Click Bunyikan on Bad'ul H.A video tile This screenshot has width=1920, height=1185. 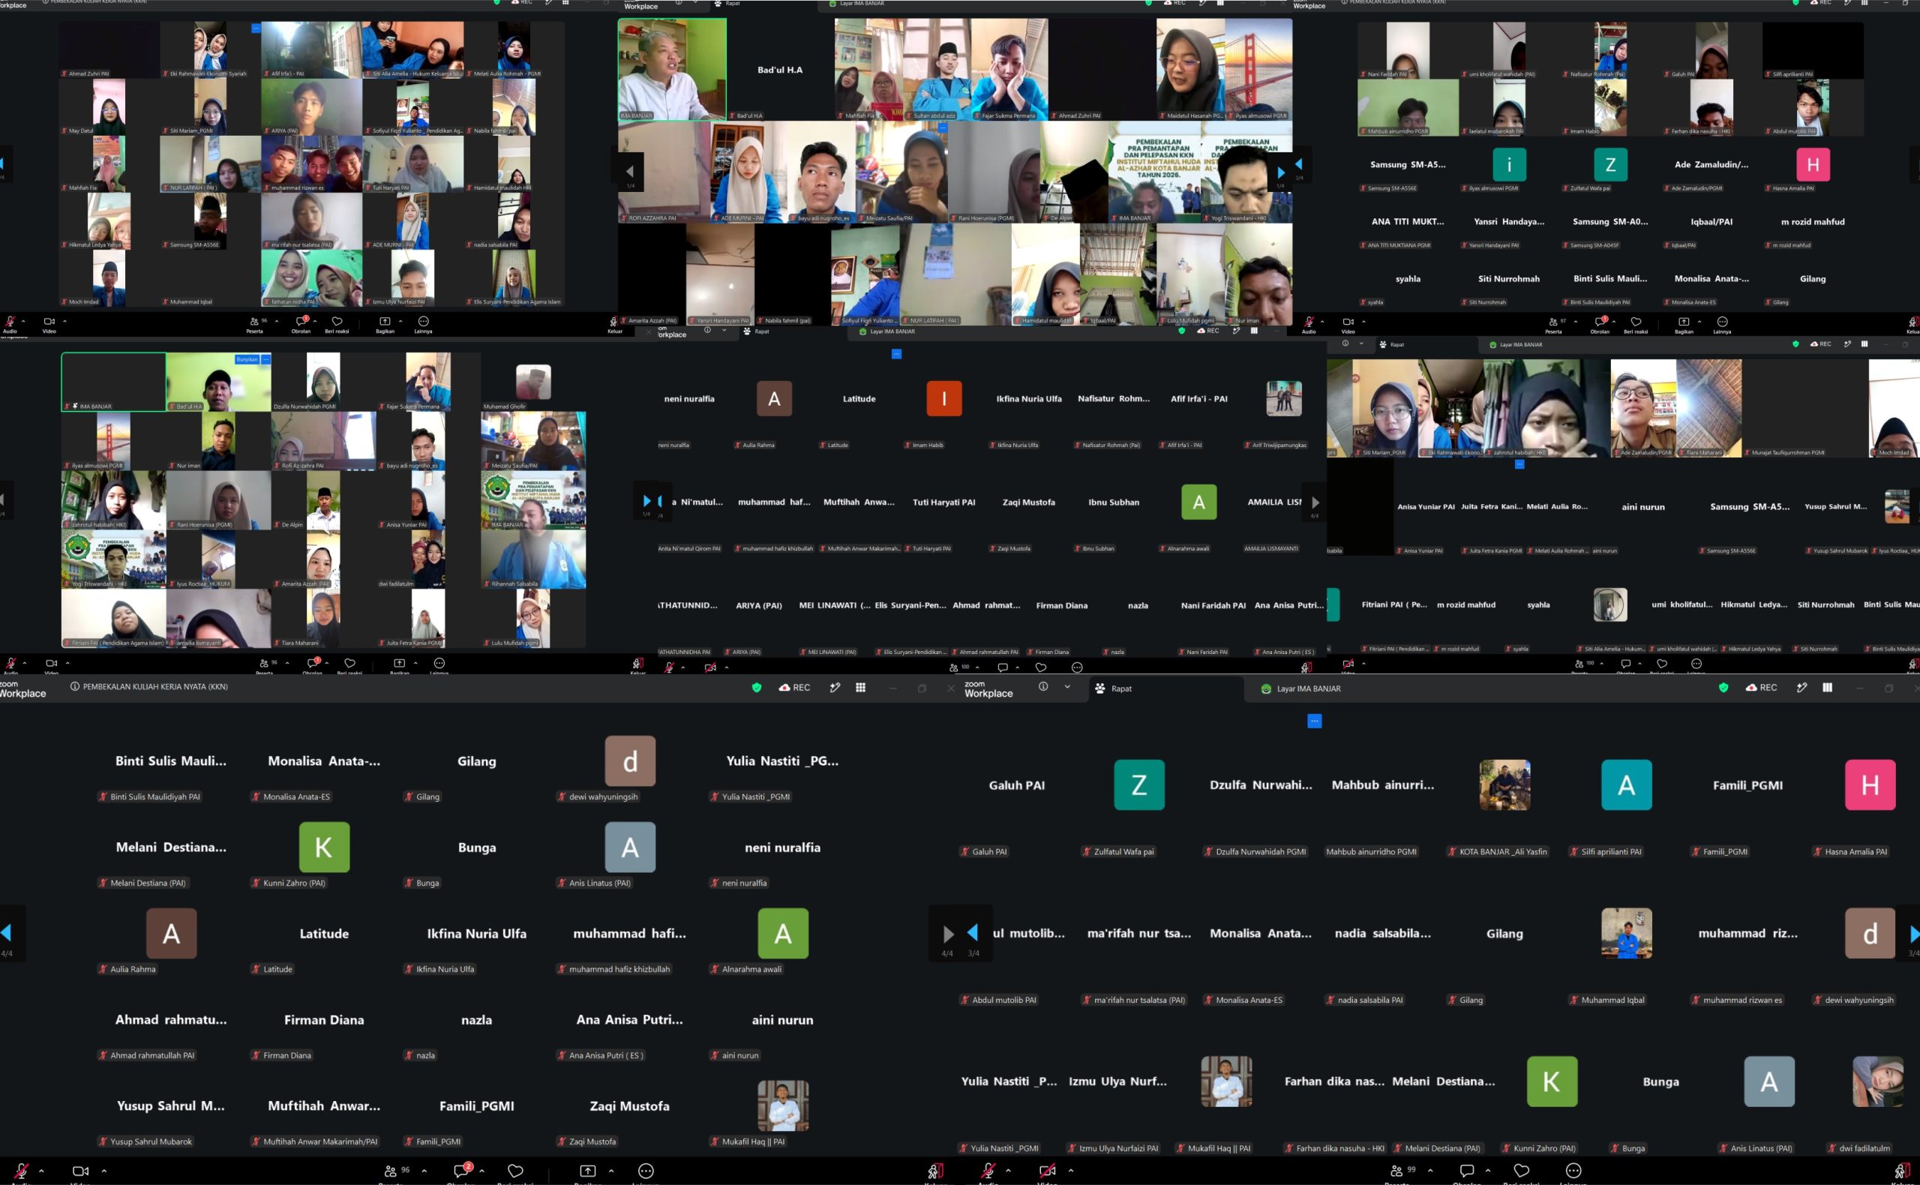pos(247,359)
